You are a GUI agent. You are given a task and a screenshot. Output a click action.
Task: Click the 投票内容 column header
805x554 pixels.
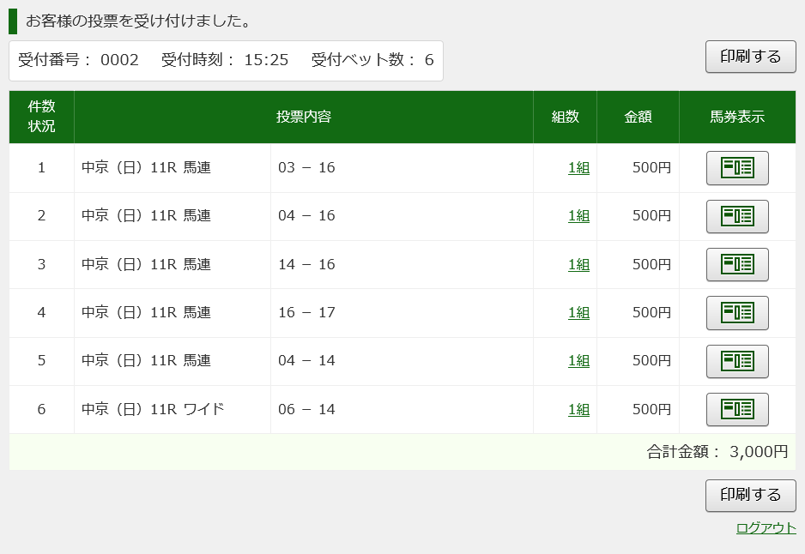[x=304, y=117]
